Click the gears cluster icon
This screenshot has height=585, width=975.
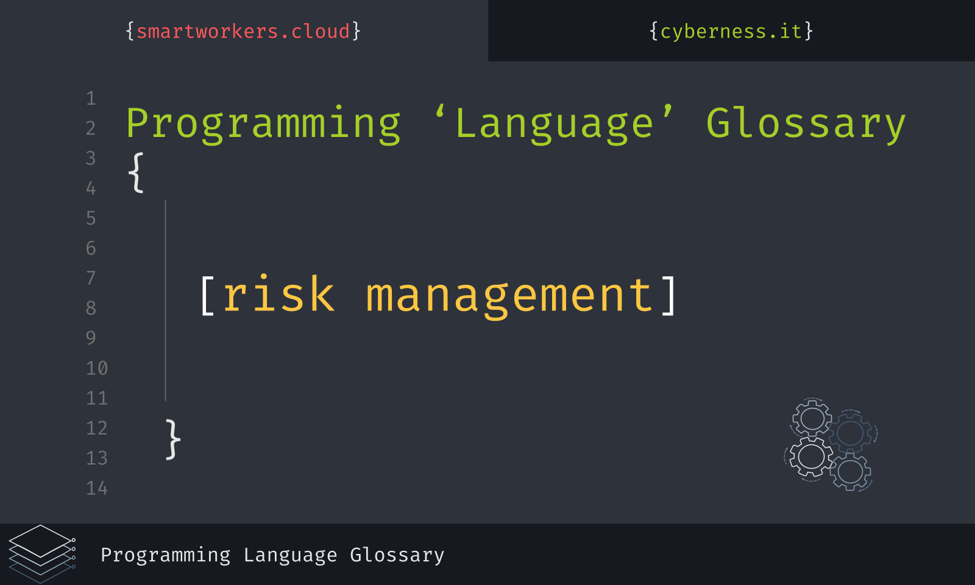[x=830, y=444]
